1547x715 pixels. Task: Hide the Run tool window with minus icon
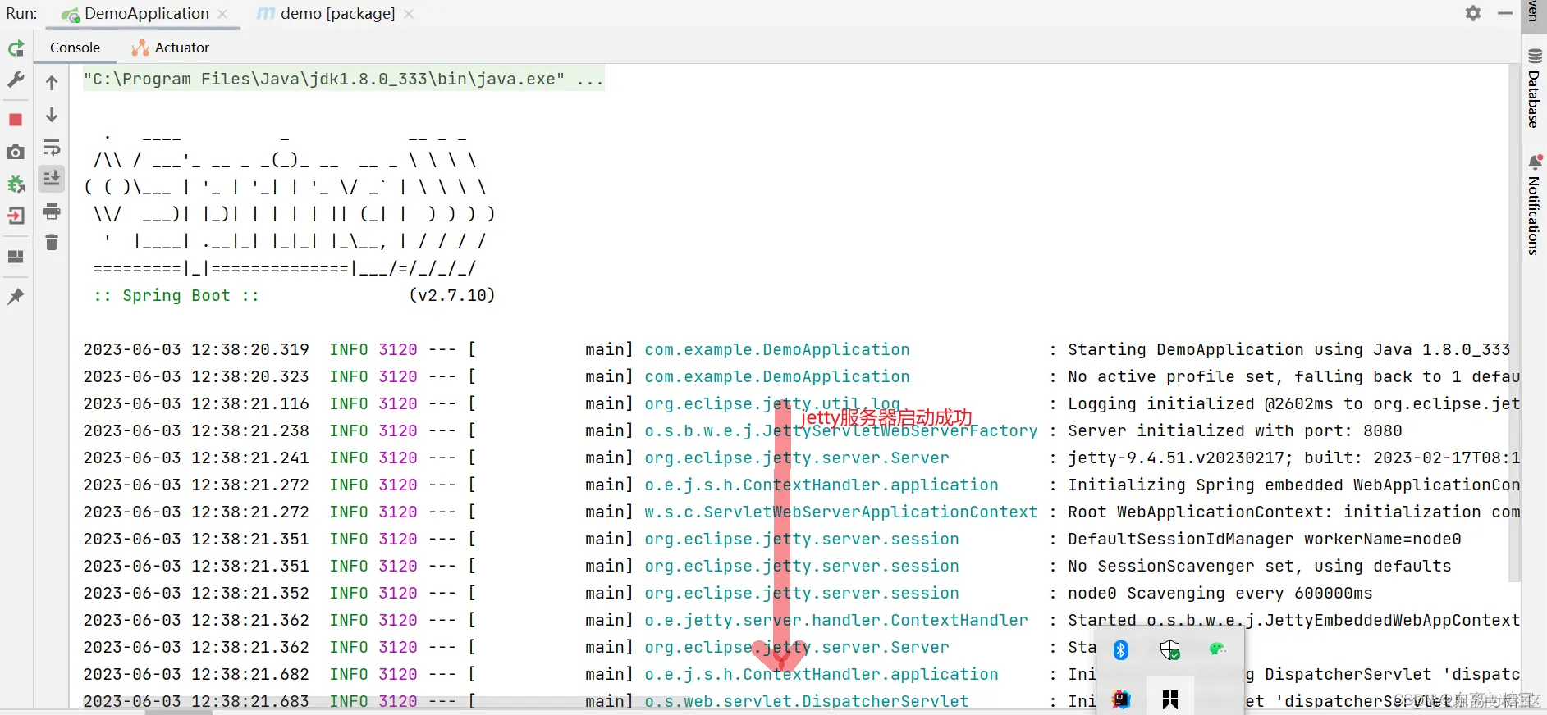[x=1504, y=13]
